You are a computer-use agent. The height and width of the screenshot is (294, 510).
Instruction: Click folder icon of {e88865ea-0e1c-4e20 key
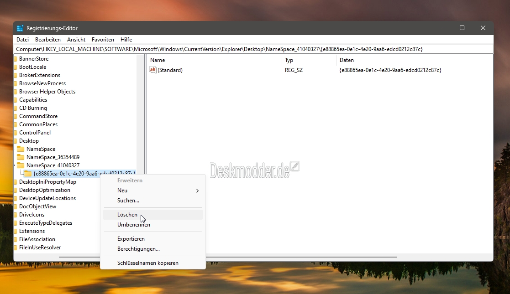pyautogui.click(x=28, y=174)
